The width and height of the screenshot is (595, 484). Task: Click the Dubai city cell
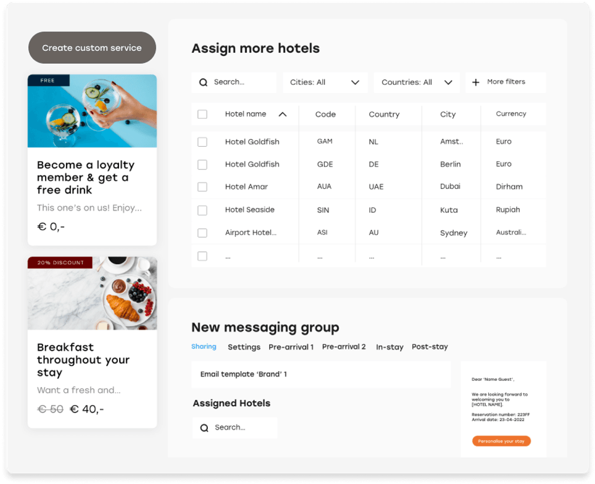click(450, 186)
